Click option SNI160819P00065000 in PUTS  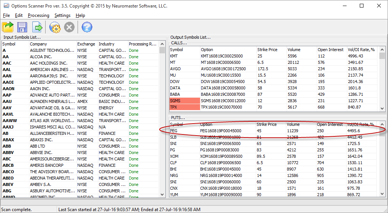point(221,144)
